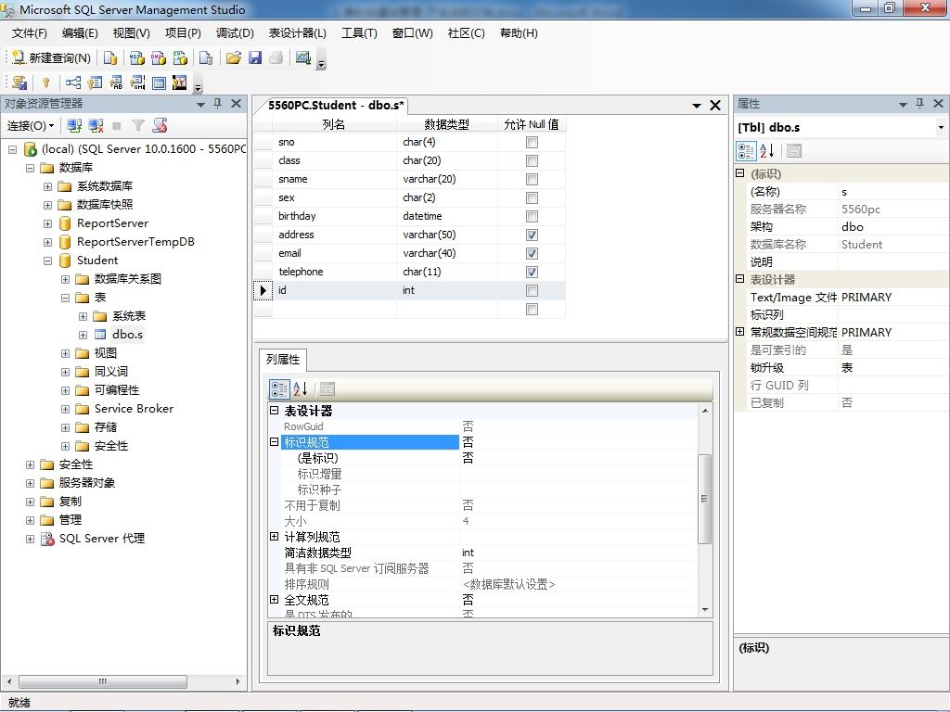This screenshot has height=712, width=950.
Task: Open the 工具(T) menu
Action: tap(359, 32)
